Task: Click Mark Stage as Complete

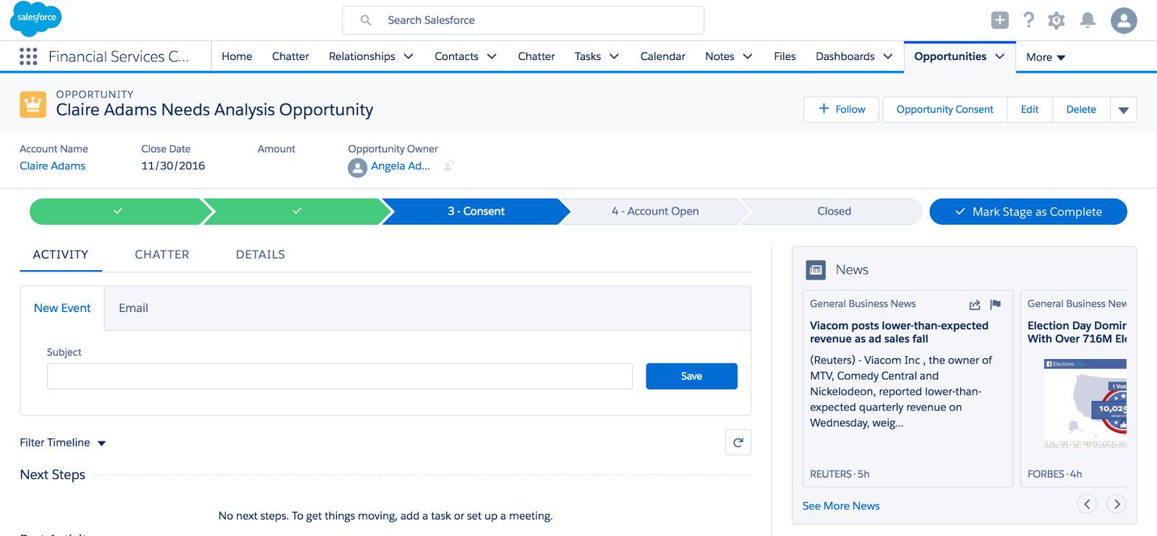Action: tap(1028, 212)
